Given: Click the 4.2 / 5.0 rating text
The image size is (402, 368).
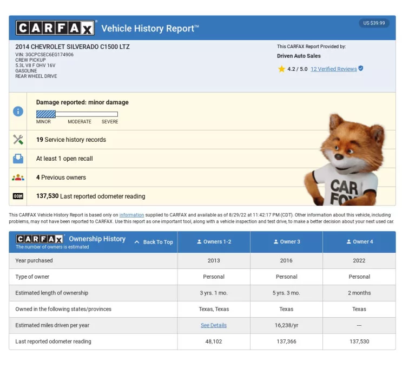Looking at the screenshot, I should pyautogui.click(x=298, y=69).
